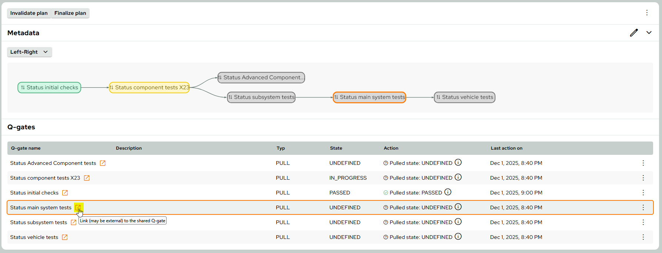Collapse the Metadata section chevron
This screenshot has height=253, width=662.
coord(649,33)
